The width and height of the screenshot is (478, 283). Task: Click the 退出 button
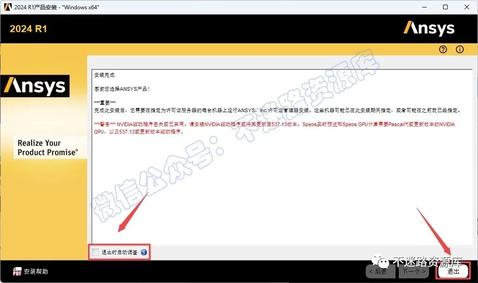tap(453, 271)
